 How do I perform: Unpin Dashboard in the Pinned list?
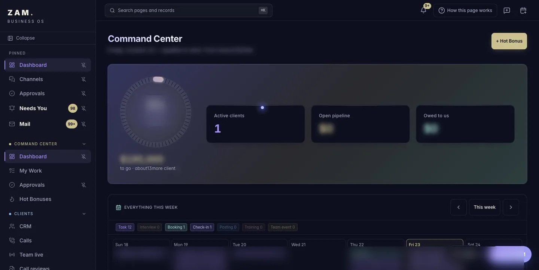(84, 65)
